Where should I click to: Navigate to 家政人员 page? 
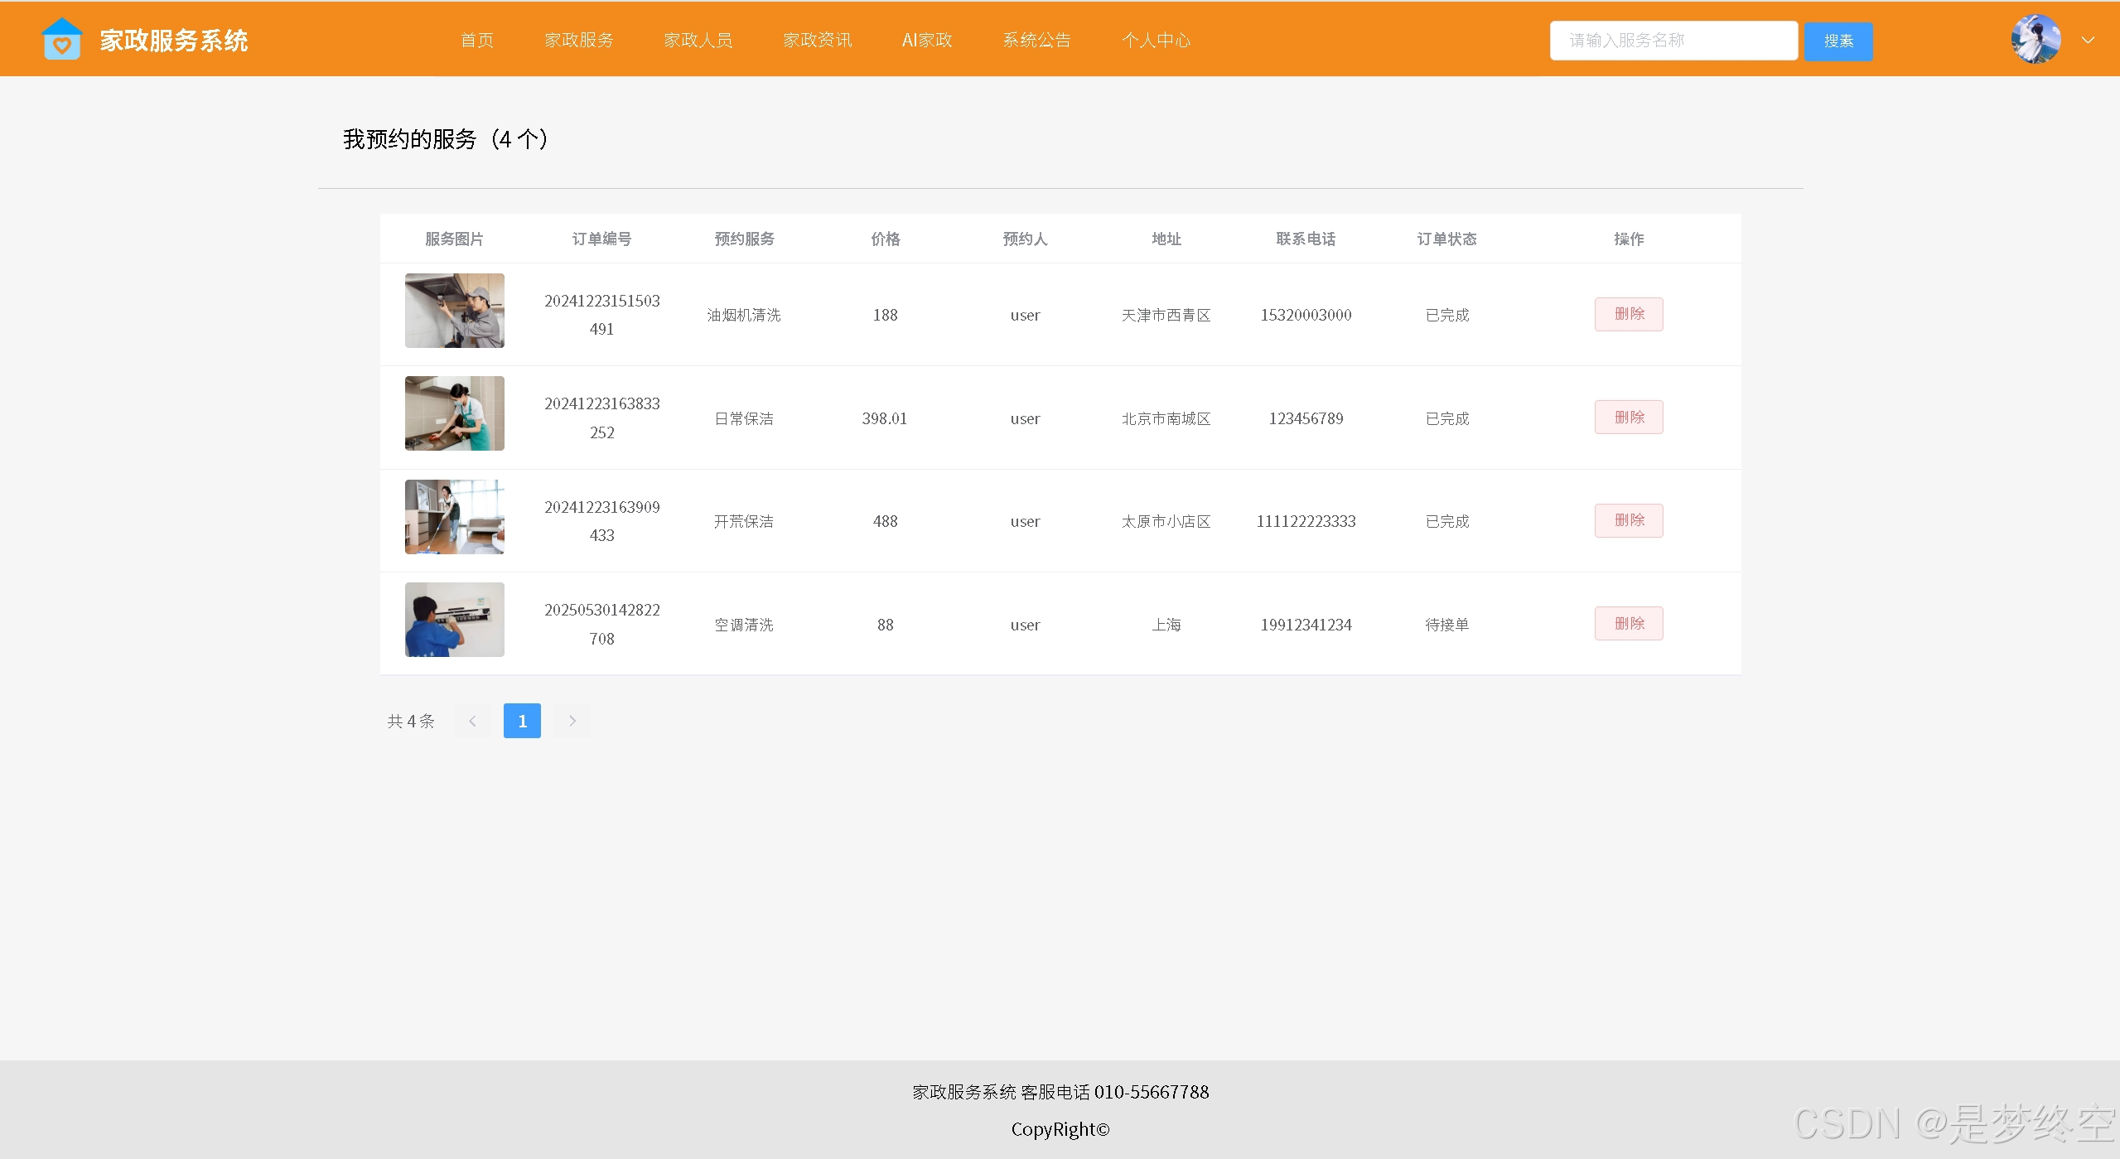click(x=698, y=40)
